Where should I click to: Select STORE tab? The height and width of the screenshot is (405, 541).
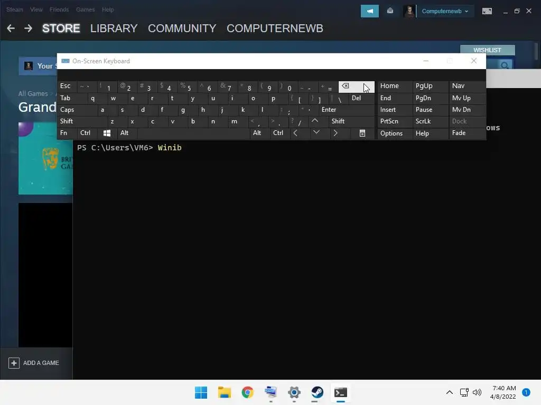point(61,28)
